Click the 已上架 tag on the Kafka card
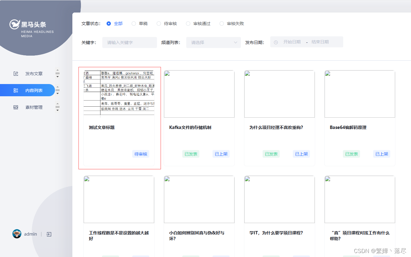 tap(221, 154)
